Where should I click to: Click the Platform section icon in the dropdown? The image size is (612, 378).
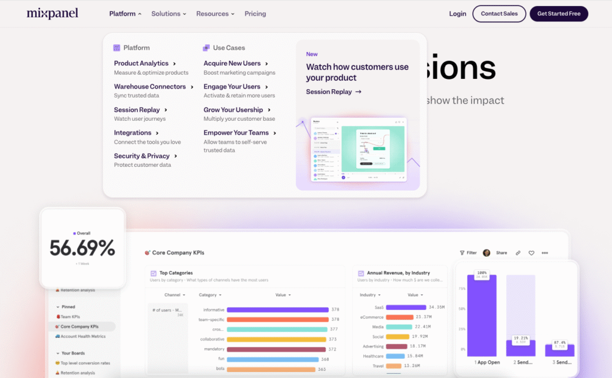[x=117, y=48]
